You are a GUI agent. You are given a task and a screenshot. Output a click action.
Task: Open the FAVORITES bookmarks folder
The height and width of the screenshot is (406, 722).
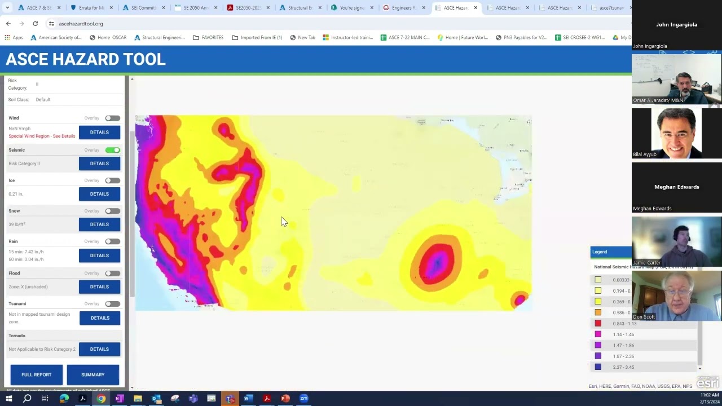[208, 37]
